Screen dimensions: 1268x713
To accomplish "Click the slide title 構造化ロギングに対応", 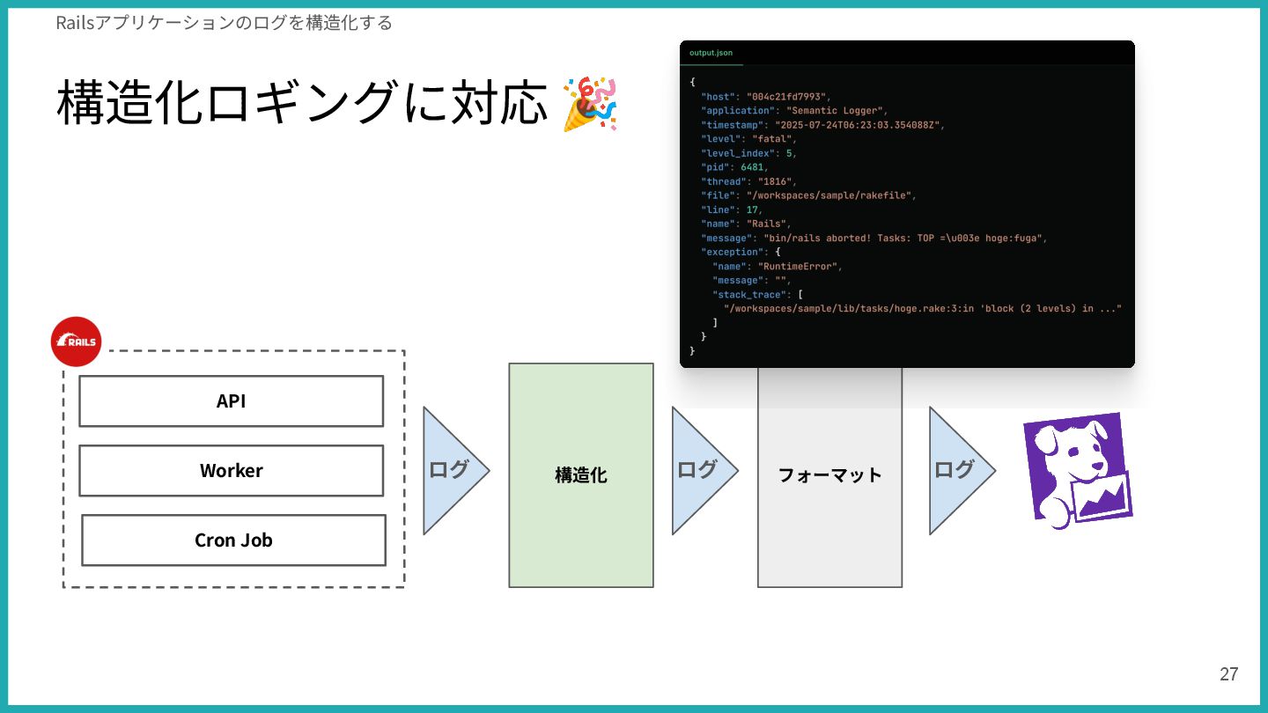I will (302, 103).
